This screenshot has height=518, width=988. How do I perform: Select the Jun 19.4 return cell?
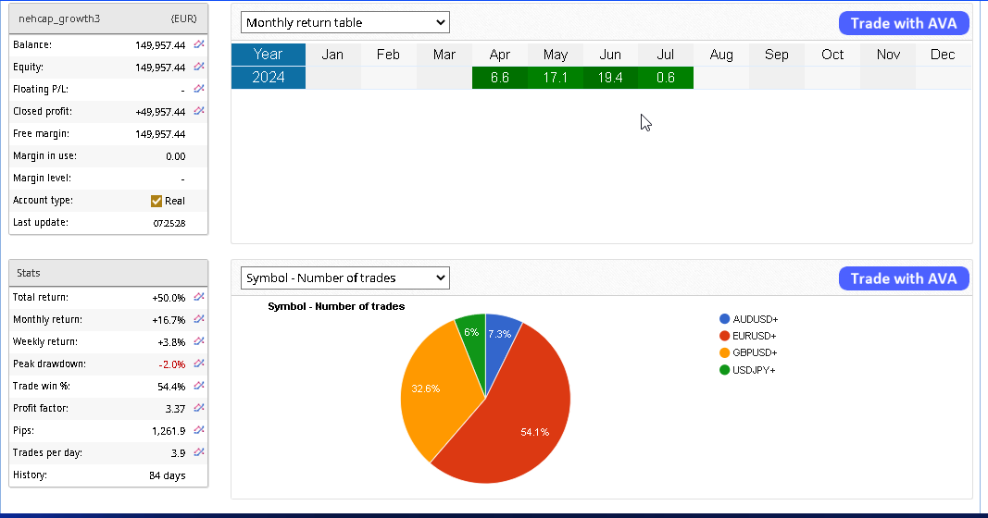(x=610, y=78)
